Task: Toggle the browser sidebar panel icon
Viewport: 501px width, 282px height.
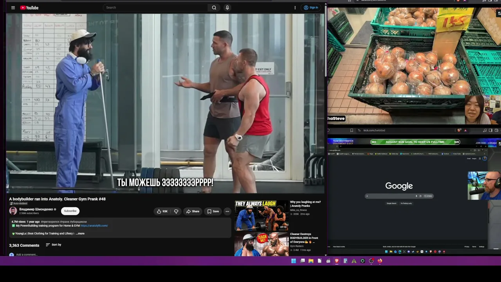Action: coord(491,130)
